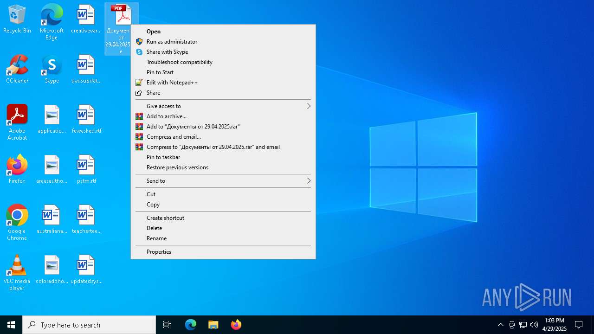Choose Share in the context menu

(x=223, y=93)
